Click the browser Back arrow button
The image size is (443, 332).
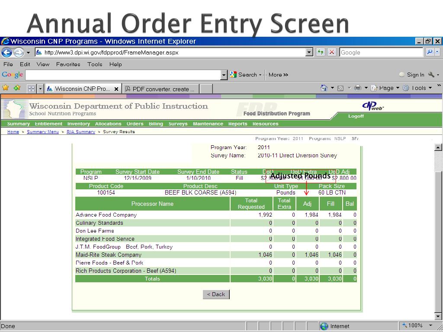(x=7, y=52)
